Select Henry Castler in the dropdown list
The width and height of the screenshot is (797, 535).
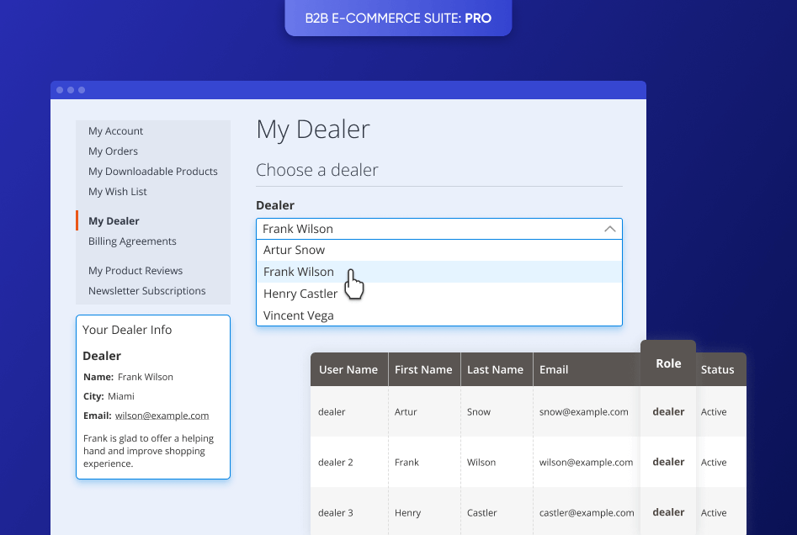[300, 293]
